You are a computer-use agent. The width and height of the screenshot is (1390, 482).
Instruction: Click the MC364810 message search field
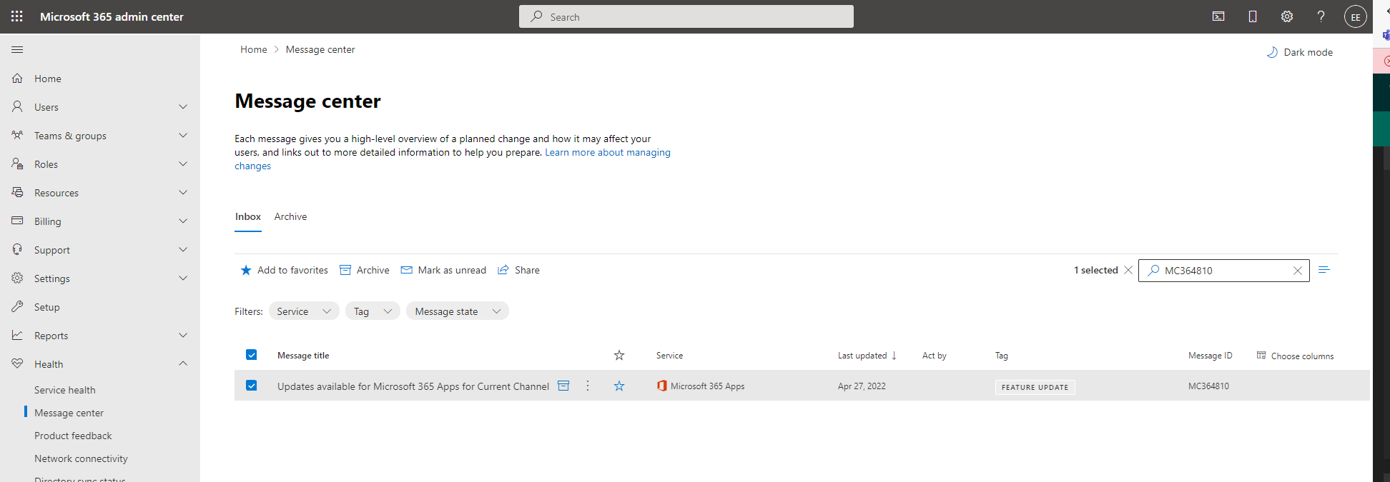tap(1224, 271)
